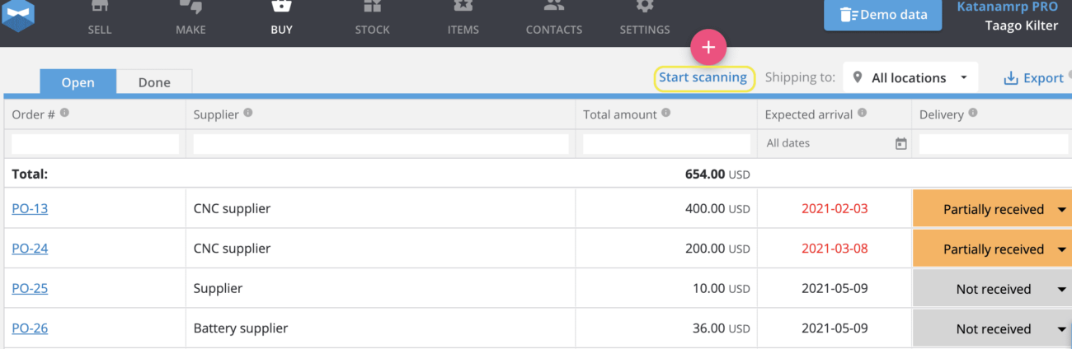Go to the Stock menu
The image size is (1072, 349).
tap(372, 20)
